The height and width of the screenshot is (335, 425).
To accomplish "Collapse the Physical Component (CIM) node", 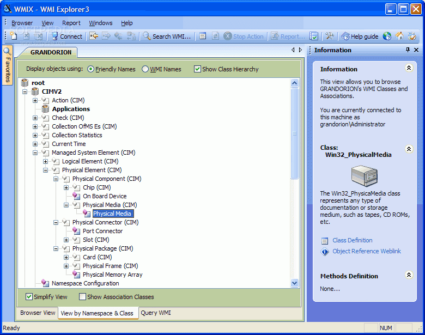I will click(x=56, y=179).
